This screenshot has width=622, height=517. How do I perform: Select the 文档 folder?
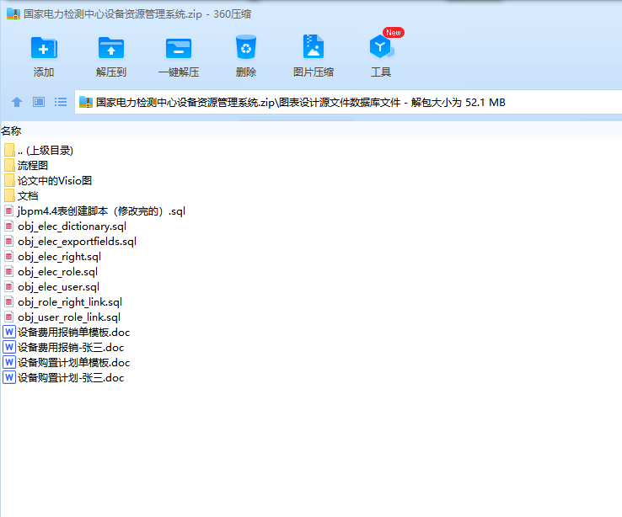[21, 196]
